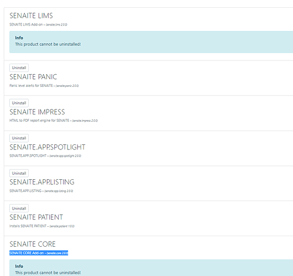293x276 pixels.
Task: Click the SENAITE IMPRESS heading
Action: coord(37,112)
